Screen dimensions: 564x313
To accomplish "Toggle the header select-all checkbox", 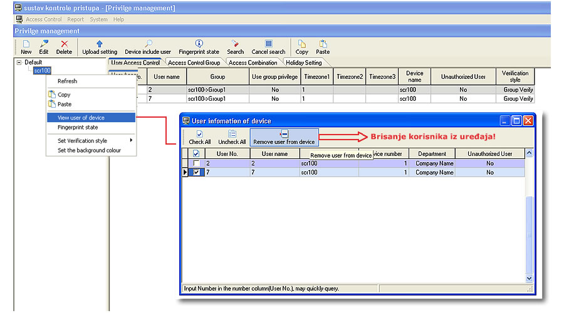I will click(x=197, y=154).
